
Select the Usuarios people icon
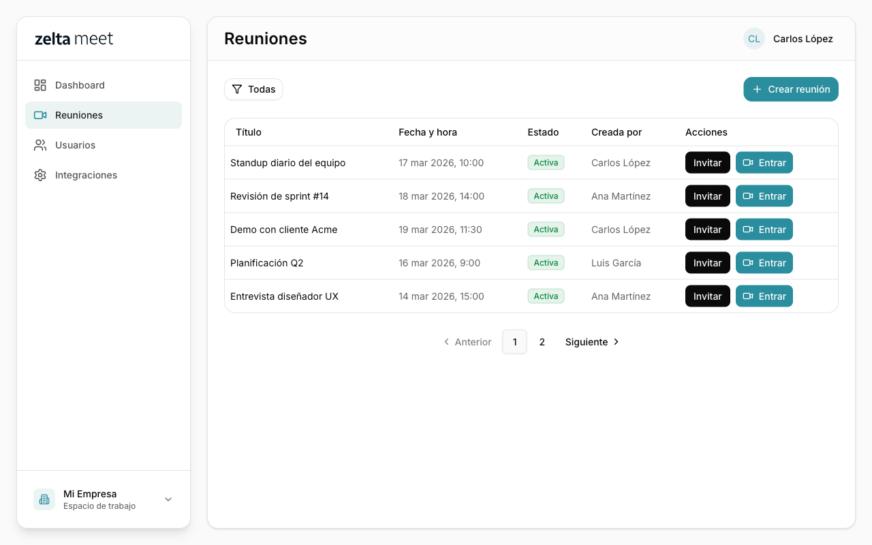pos(40,144)
